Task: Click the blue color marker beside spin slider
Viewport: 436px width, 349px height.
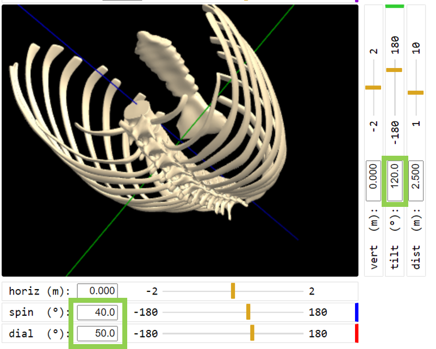Action: (357, 312)
